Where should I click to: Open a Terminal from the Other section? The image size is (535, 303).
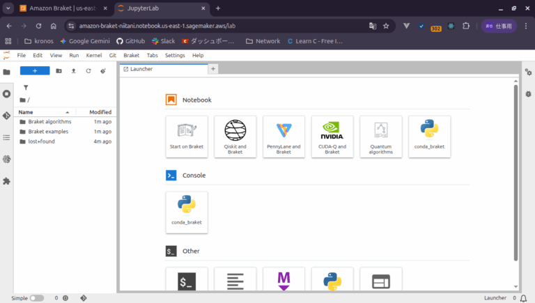pyautogui.click(x=187, y=279)
